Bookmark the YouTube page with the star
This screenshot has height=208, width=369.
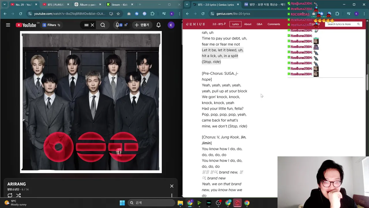118,14
